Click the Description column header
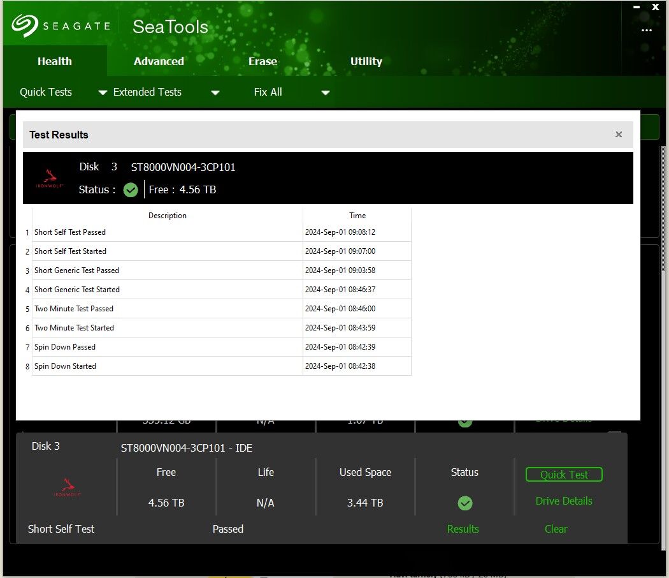Screen dimensions: 669x578 click(167, 215)
